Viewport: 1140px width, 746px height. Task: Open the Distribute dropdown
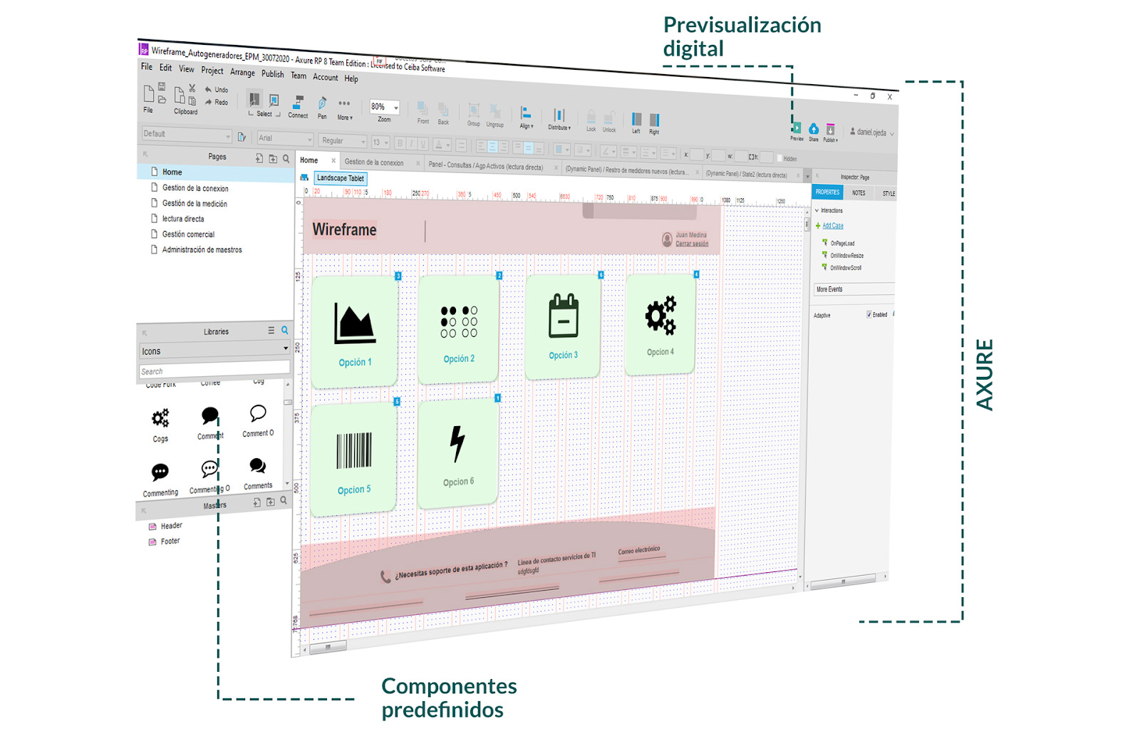click(559, 119)
